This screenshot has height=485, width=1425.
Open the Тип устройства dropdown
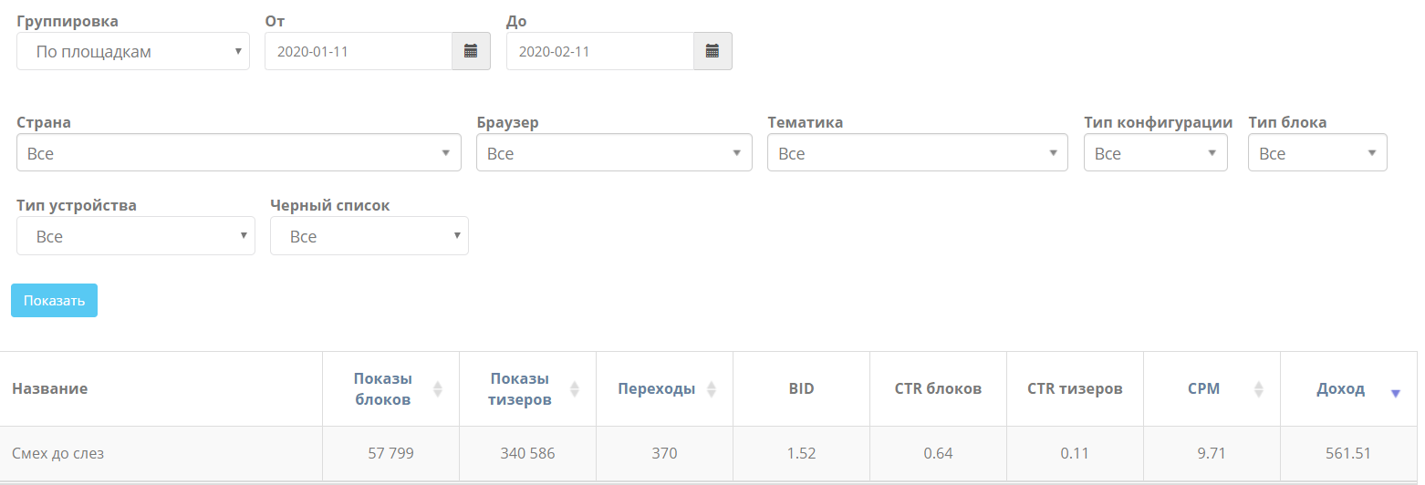pyautogui.click(x=136, y=236)
